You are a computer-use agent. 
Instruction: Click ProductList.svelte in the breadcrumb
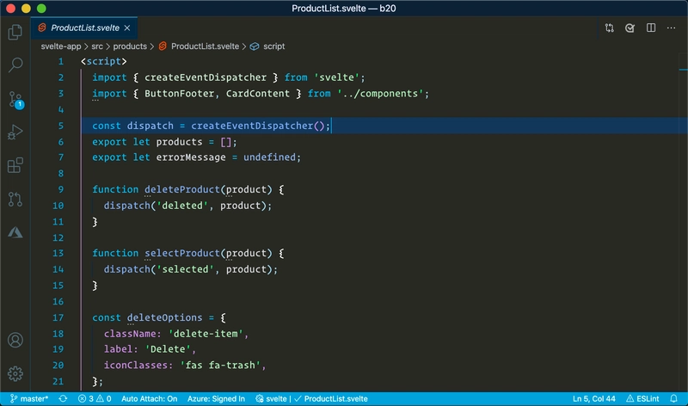(x=205, y=46)
